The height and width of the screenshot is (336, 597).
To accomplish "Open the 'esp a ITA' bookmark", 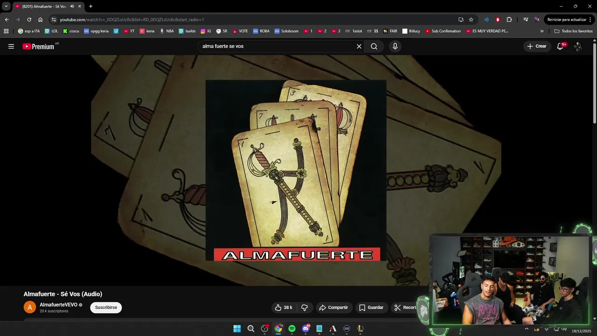I will click(29, 31).
